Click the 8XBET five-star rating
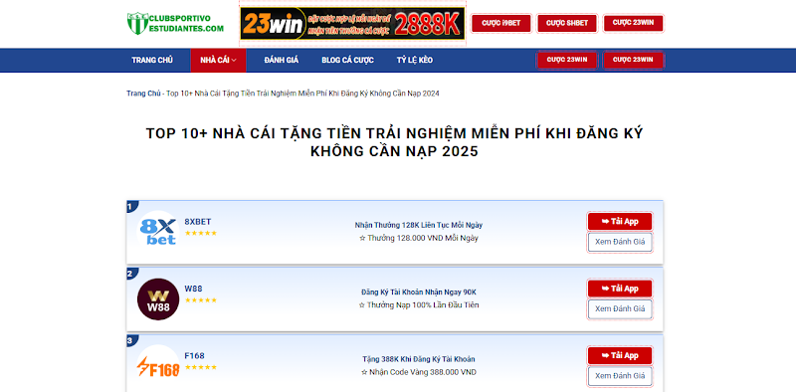The image size is (796, 392). click(x=201, y=233)
